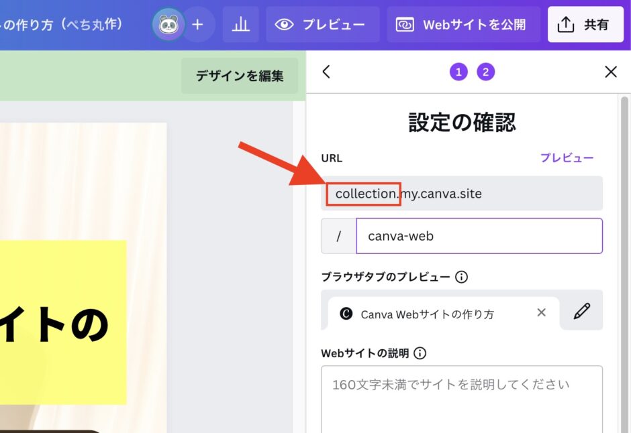Click the デザインを編集 button
Viewport: 631px width, 433px height.
(x=240, y=76)
